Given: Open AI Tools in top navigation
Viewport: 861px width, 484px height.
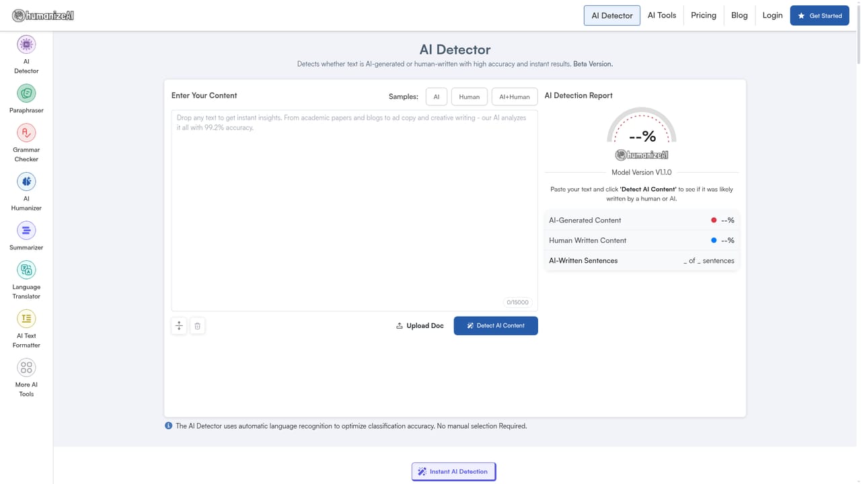Looking at the screenshot, I should 662,15.
